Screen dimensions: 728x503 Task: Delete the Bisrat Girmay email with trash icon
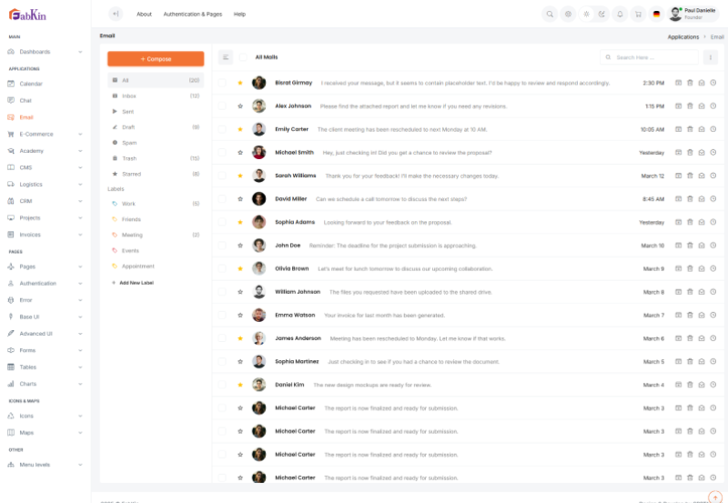point(690,83)
